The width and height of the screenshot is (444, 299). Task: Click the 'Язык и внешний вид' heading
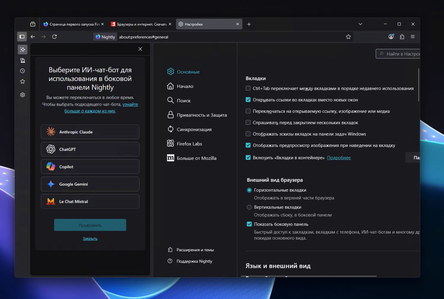pos(278,266)
